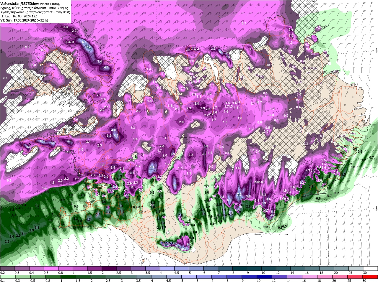Click the bottom-row legend swatch between 3 and 3.5
Viewport: 378px width, 283px height.
click(x=128, y=277)
